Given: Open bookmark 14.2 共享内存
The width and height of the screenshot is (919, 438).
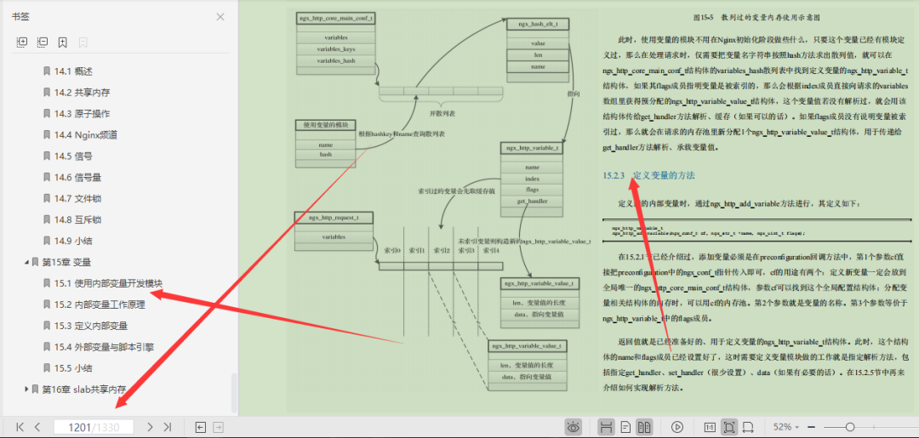Looking at the screenshot, I should tap(82, 93).
